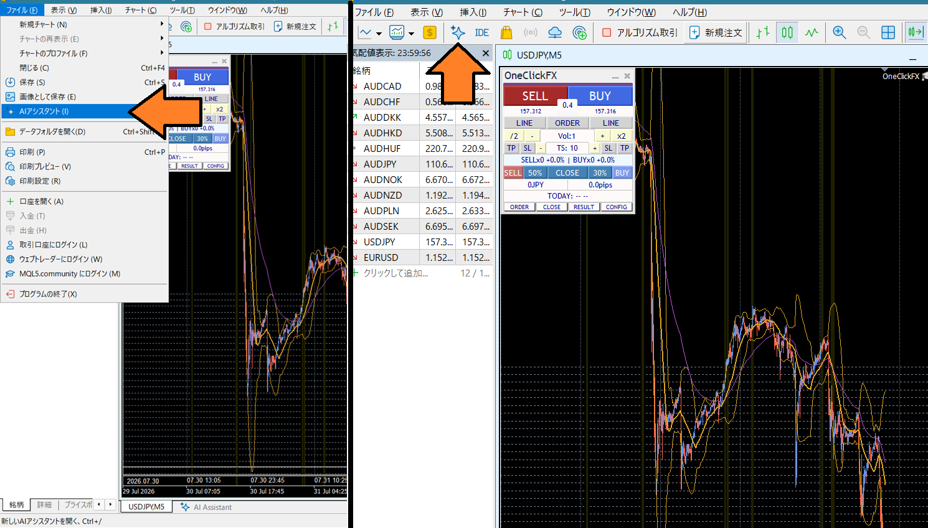Choose プログラムの終了 from the File menu
Image resolution: width=928 pixels, height=528 pixels.
click(x=84, y=294)
